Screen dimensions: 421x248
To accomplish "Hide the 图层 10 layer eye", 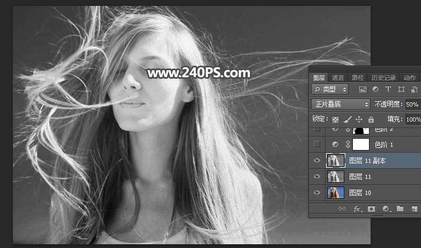I will click(x=317, y=192).
